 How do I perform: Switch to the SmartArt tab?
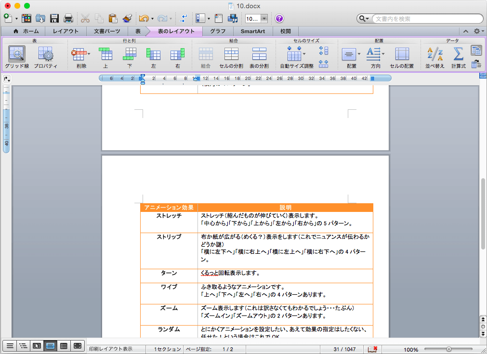253,31
